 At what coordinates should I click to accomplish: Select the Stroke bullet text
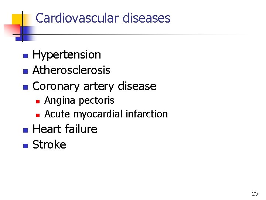[x=49, y=144]
